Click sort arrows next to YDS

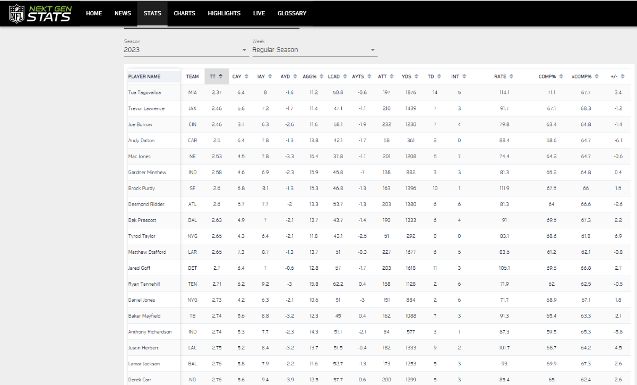(417, 76)
